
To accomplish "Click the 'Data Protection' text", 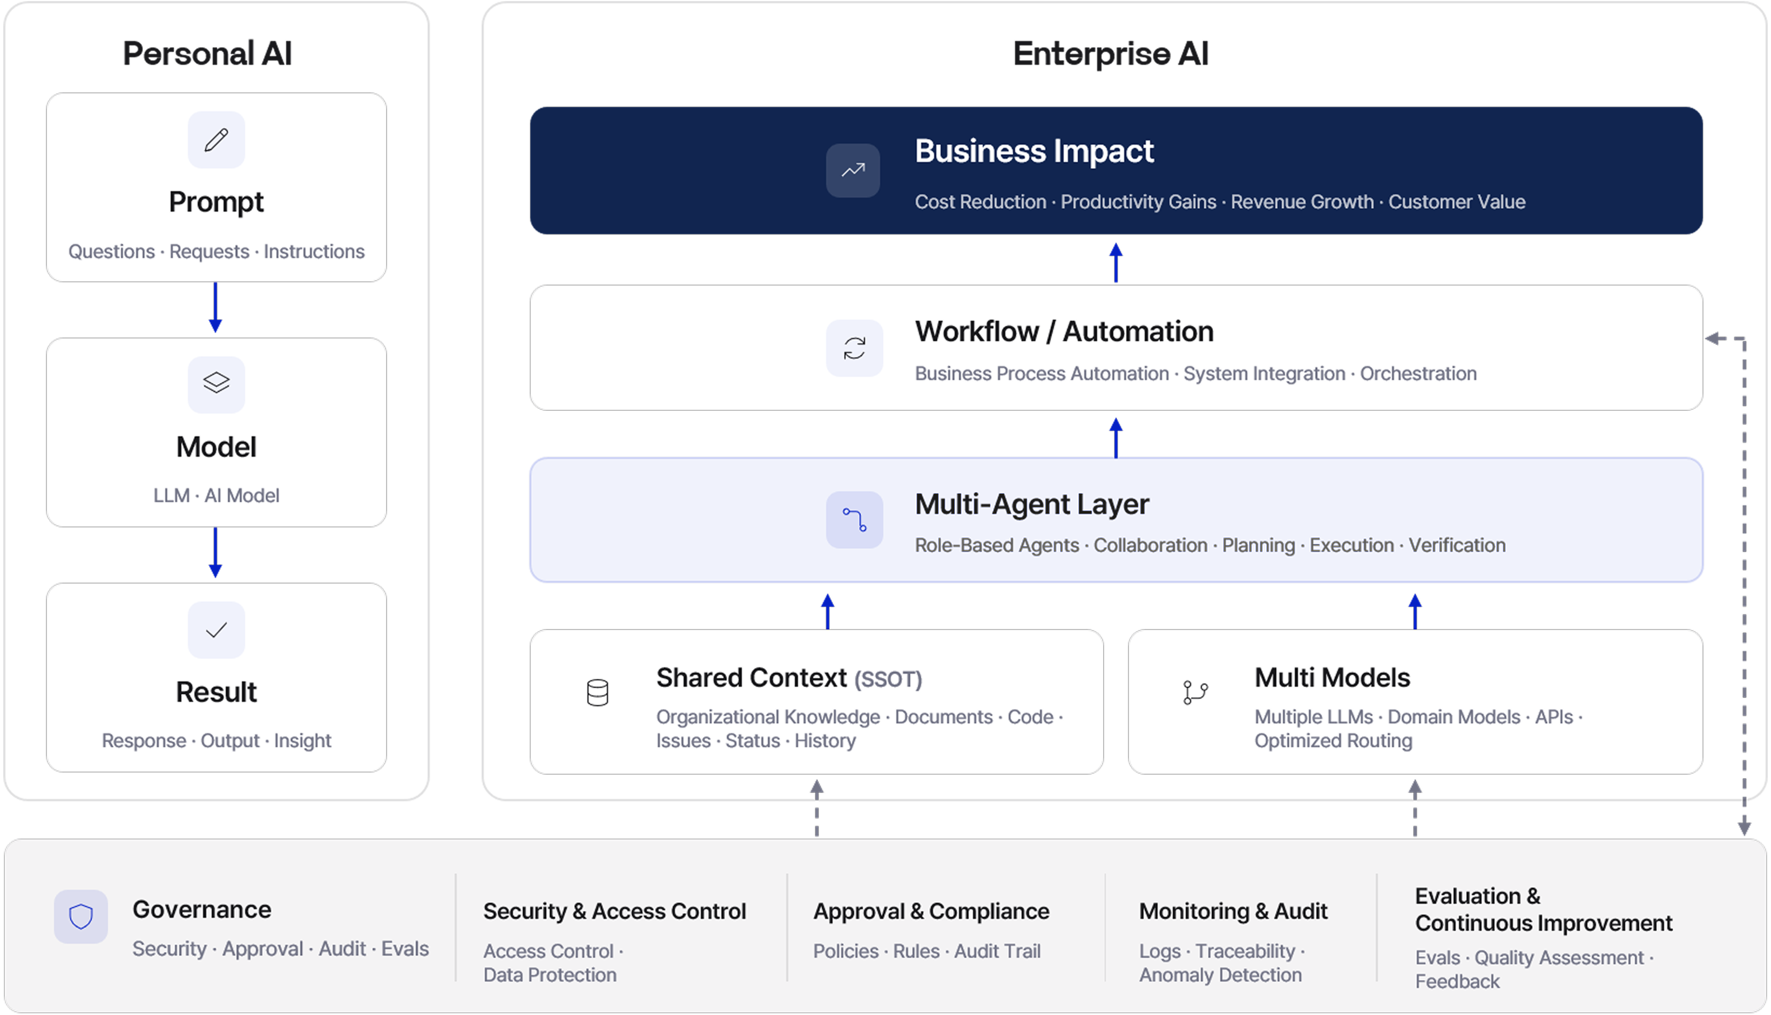I will pos(550,975).
